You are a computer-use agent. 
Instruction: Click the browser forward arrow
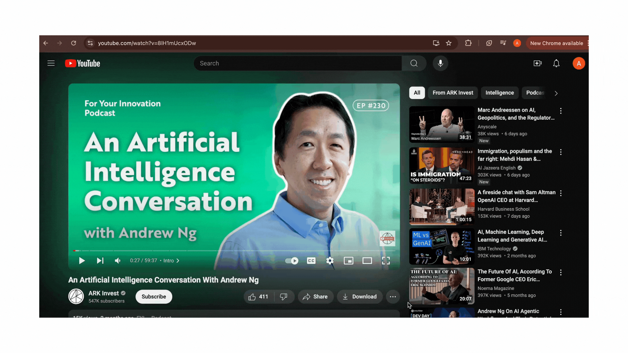pyautogui.click(x=60, y=43)
